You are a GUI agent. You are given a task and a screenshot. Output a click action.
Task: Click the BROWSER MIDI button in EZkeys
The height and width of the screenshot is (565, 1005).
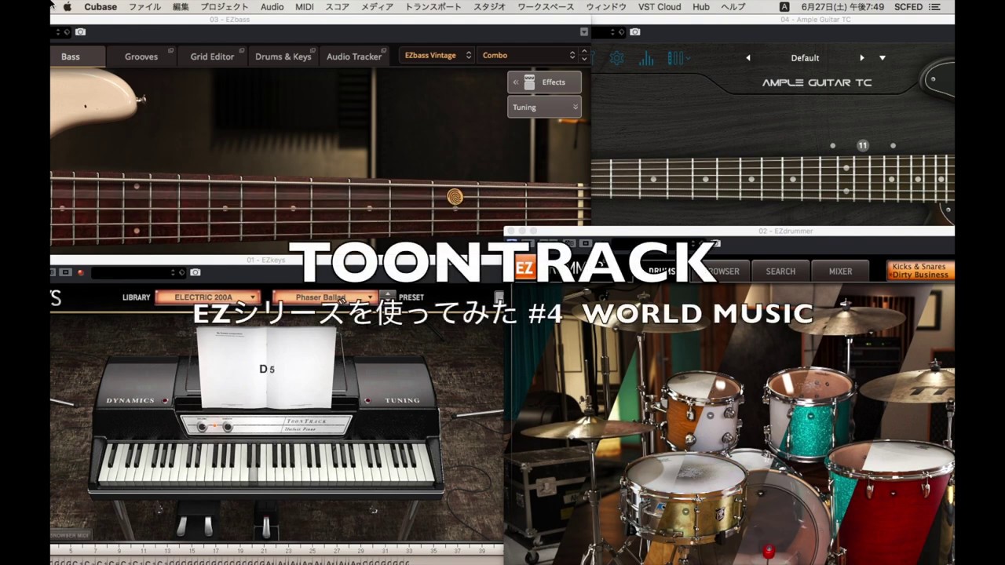point(71,535)
